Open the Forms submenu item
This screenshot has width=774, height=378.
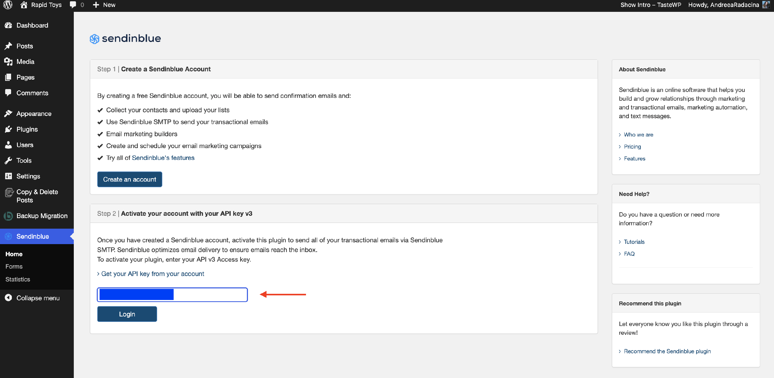coord(14,267)
